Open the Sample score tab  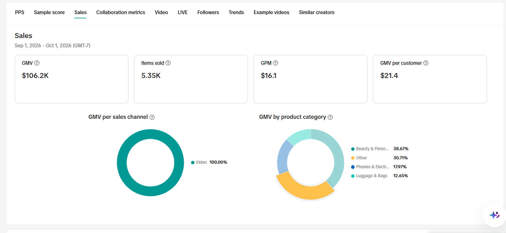[49, 12]
